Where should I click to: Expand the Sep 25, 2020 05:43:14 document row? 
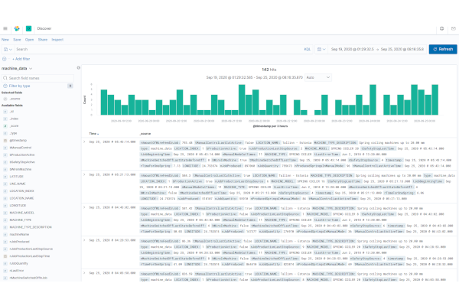pyautogui.click(x=84, y=142)
